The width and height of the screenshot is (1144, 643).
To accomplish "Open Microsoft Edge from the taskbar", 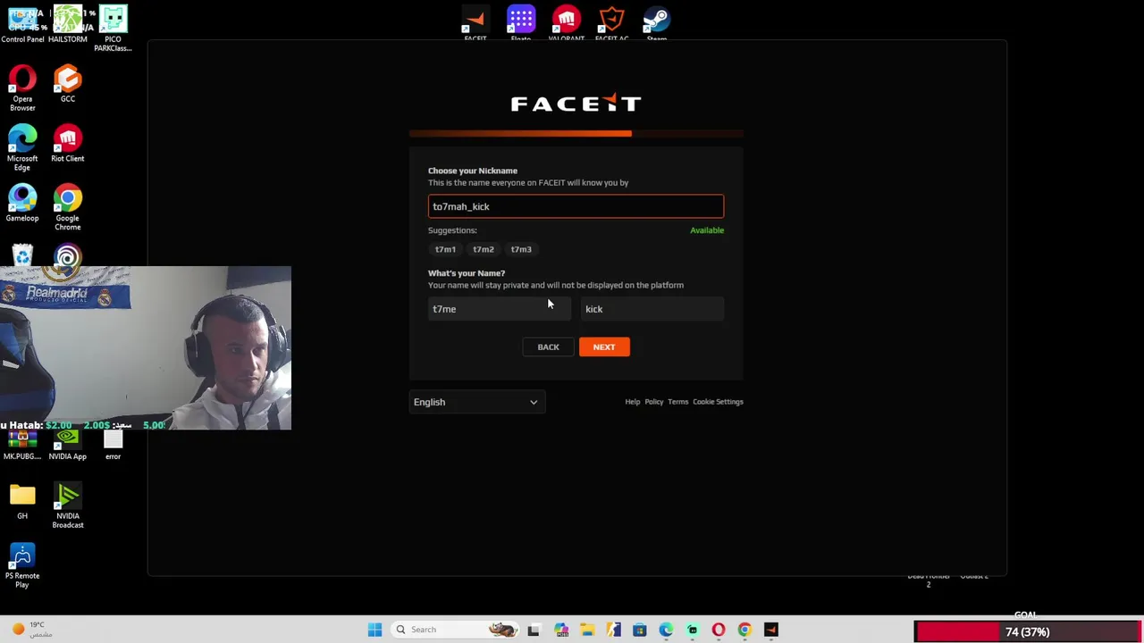I will [x=666, y=630].
